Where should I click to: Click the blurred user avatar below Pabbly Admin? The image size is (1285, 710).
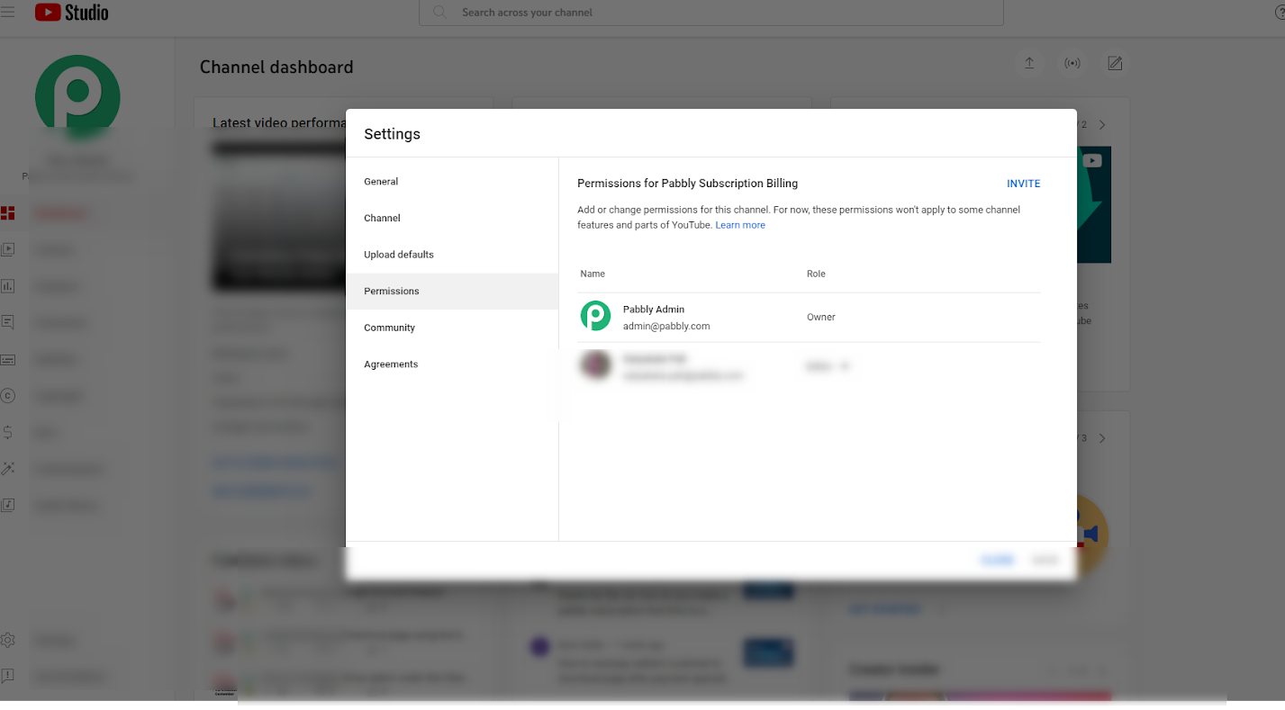tap(595, 365)
